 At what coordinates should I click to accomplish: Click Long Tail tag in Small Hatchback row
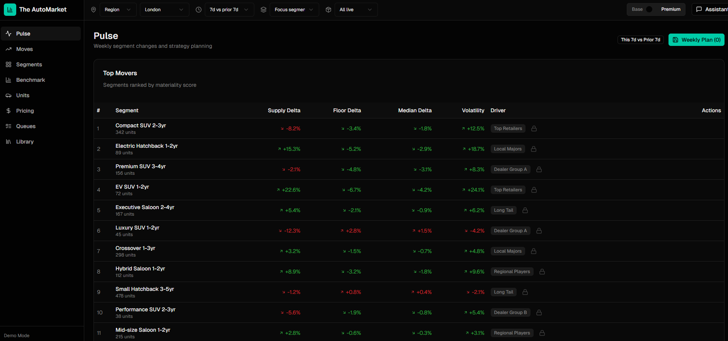point(503,292)
